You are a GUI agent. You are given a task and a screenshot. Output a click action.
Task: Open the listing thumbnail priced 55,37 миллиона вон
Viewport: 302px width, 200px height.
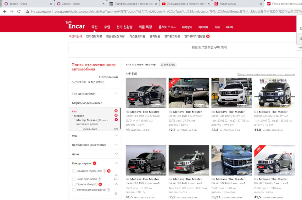[232, 160]
